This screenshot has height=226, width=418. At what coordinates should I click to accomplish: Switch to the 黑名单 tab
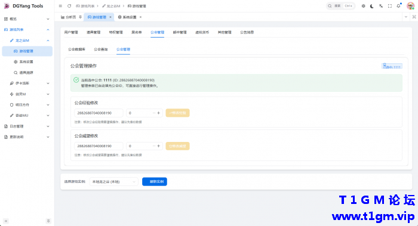pyautogui.click(x=137, y=32)
